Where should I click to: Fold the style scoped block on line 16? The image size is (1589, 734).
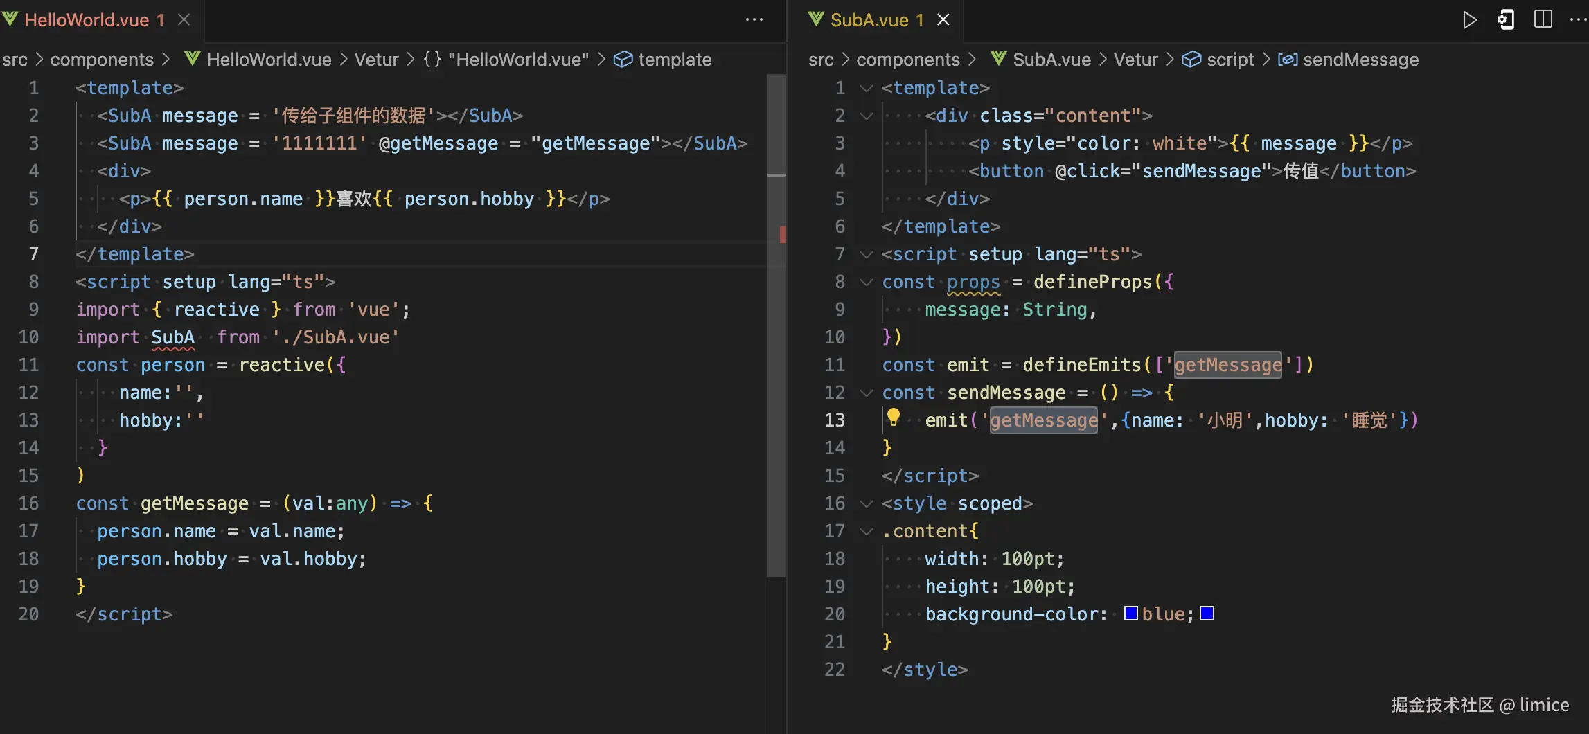(866, 503)
